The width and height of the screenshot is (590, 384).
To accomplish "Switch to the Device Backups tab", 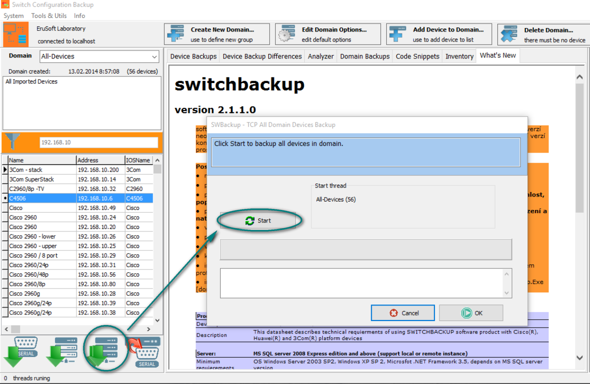I will point(193,56).
